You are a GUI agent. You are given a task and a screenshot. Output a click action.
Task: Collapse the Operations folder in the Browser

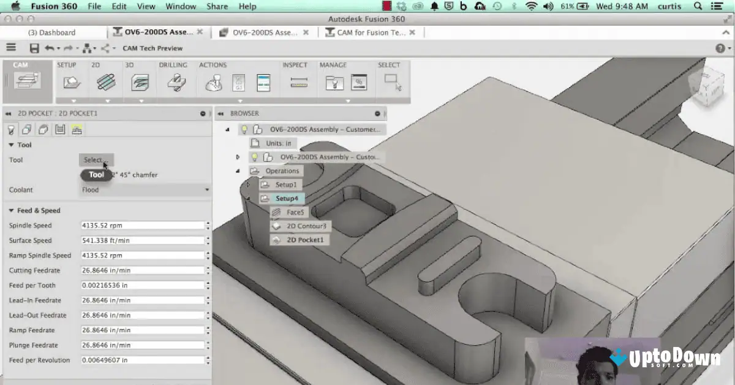click(238, 170)
